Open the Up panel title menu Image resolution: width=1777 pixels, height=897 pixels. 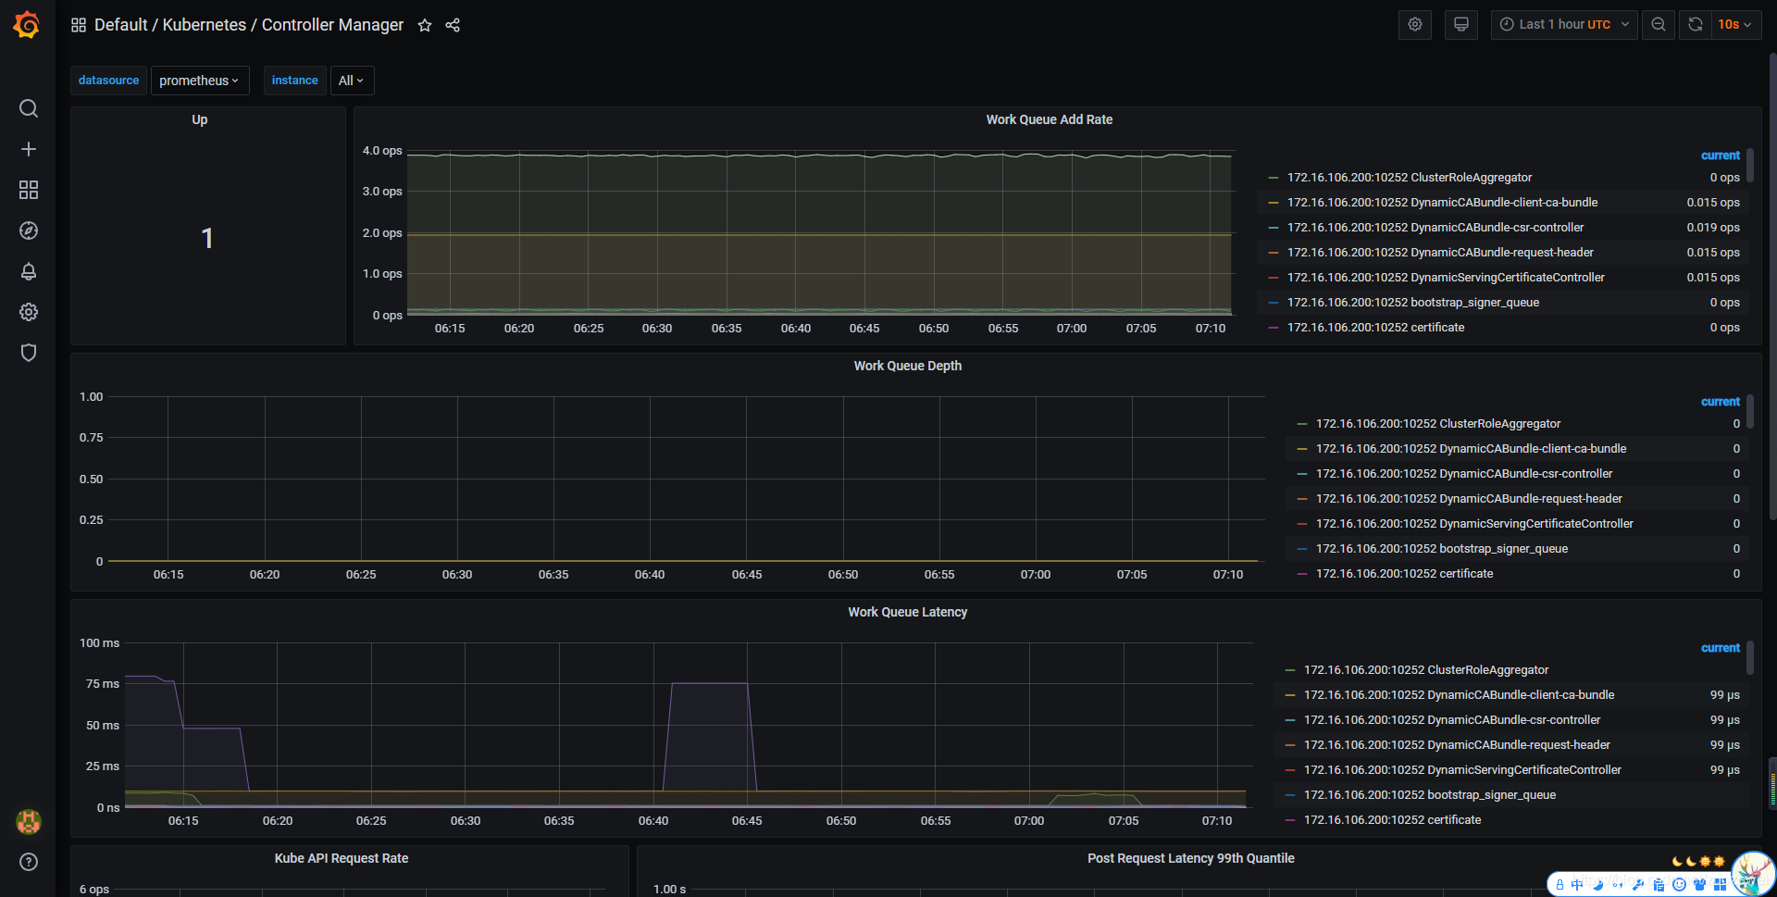(x=200, y=119)
